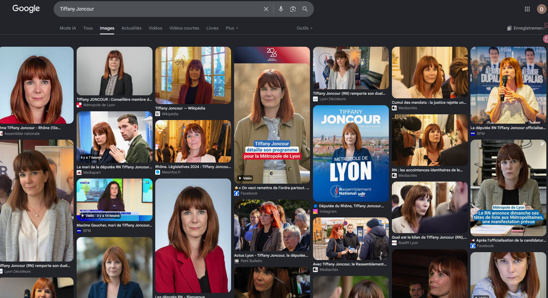The image size is (548, 298).
Task: Open large red blazer portrait Les députés RN
Action: (x=193, y=236)
